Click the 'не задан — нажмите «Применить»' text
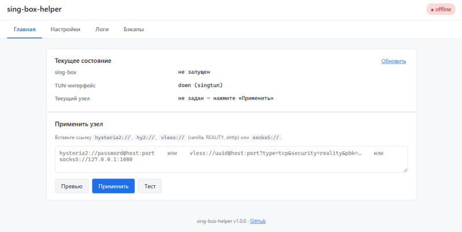This screenshot has width=462, height=232. click(x=226, y=98)
